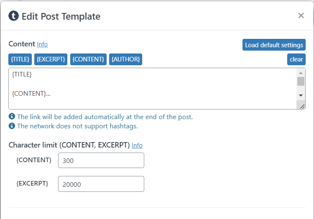Screen dimensions: 314x219
Task: Click inside the content template textarea
Action: pos(151,89)
